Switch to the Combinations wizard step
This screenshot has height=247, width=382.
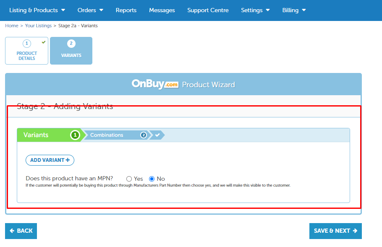coord(116,135)
